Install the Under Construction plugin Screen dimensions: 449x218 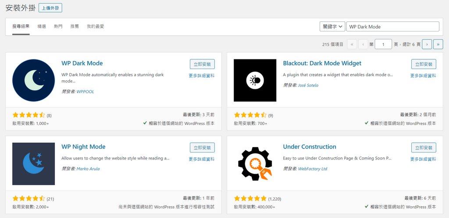(424, 147)
